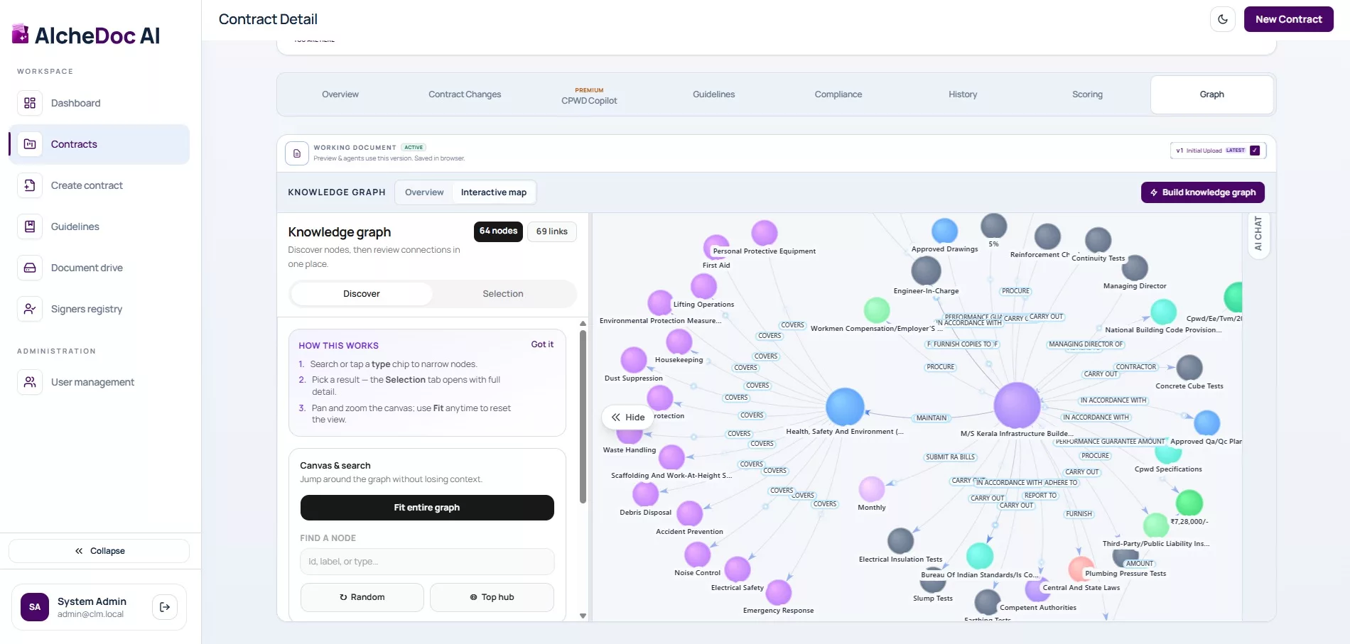Collapse the left sidebar
1350x644 pixels.
pyautogui.click(x=99, y=551)
